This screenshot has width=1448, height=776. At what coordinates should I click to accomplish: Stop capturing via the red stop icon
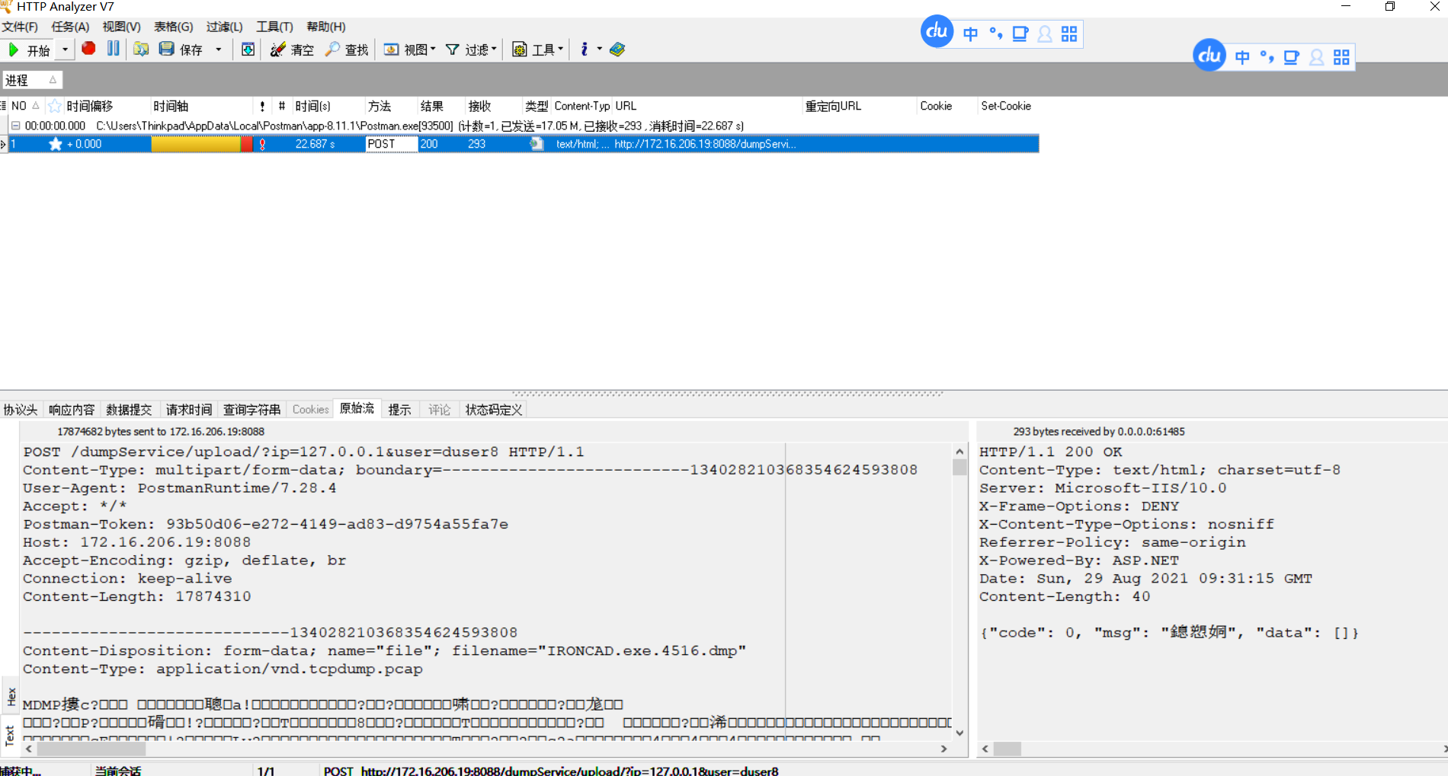(88, 49)
